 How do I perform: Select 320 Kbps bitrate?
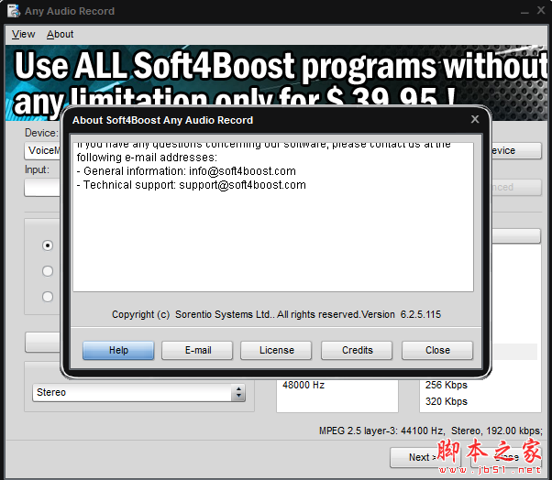point(446,401)
